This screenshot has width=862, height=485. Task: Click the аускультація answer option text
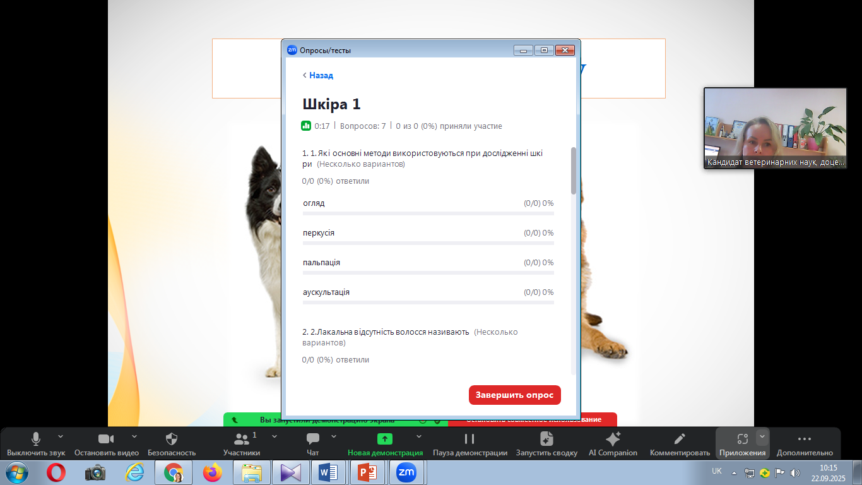326,292
